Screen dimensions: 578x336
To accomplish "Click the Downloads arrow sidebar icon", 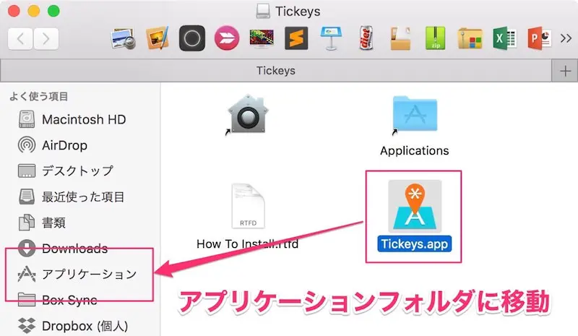I will [27, 249].
